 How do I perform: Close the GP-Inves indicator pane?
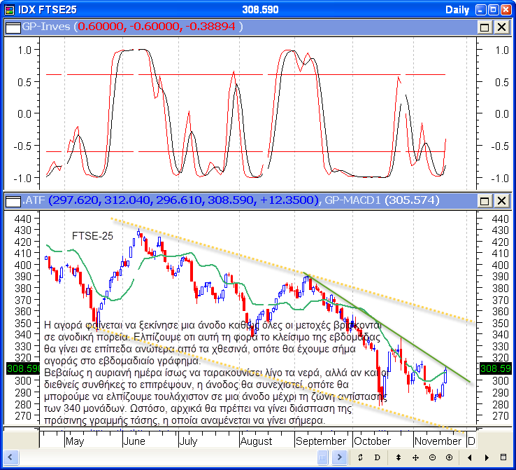tap(501, 27)
